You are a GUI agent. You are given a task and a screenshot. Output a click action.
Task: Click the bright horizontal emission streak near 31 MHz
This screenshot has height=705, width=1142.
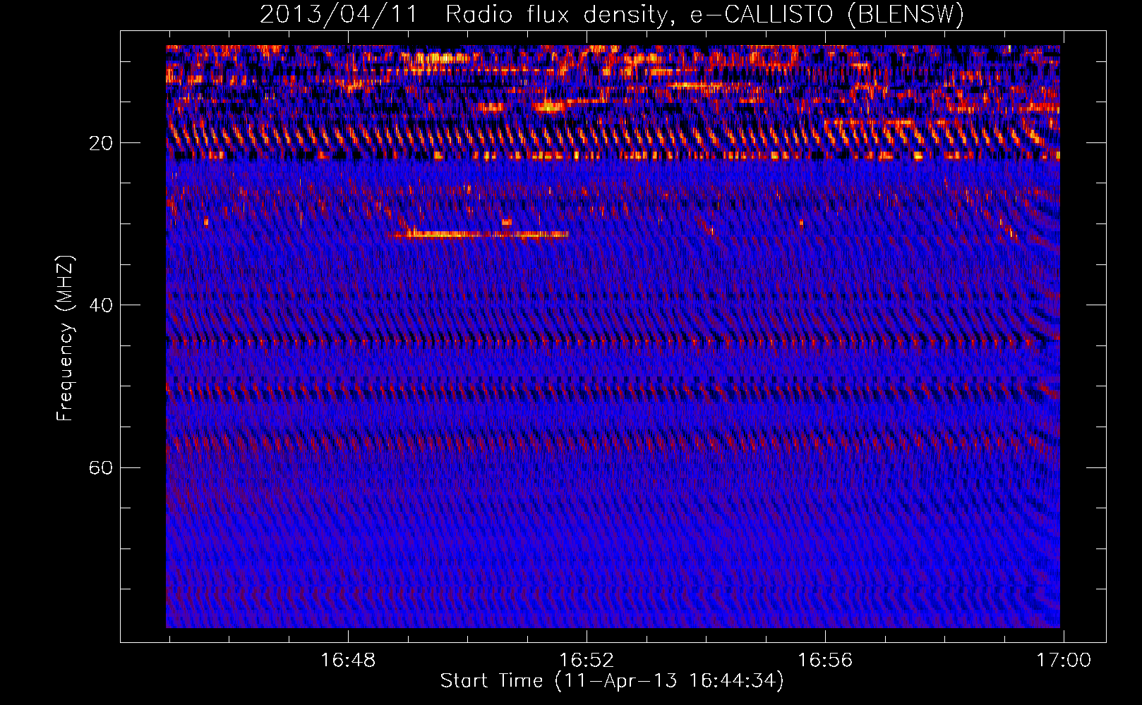[481, 234]
